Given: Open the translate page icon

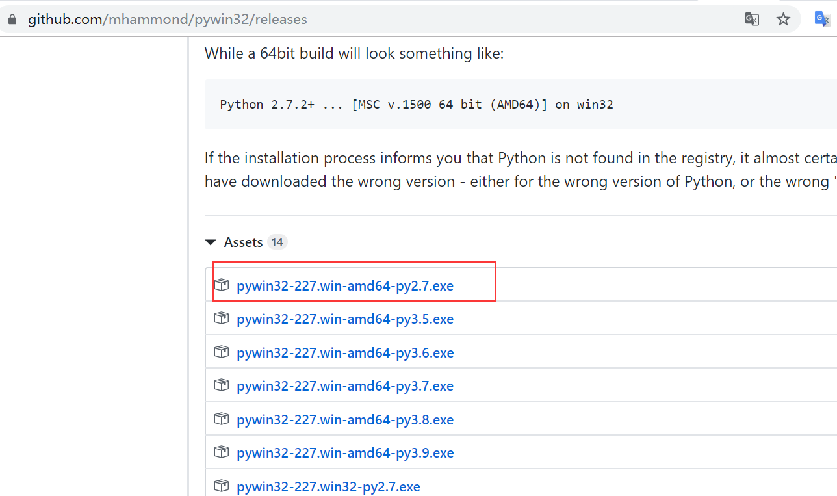Looking at the screenshot, I should [x=752, y=20].
